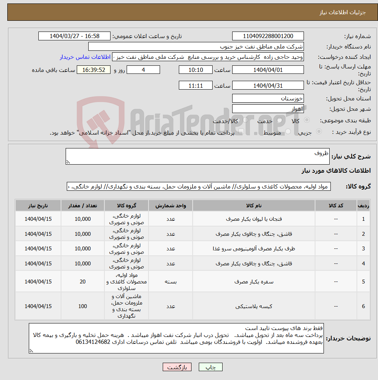Viewport: 378px width, 380px height.
Task: Click the خوزستان province field
Action: tap(268, 98)
